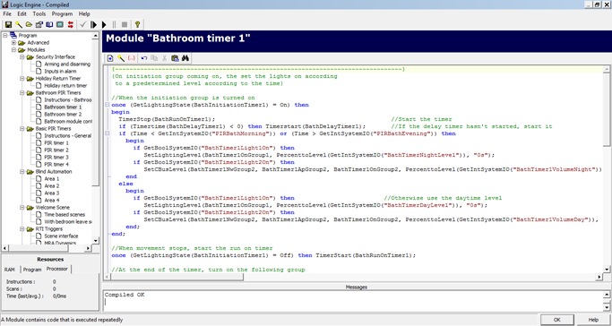Collapse the RTI Triggers folder
612x326 pixels.
click(x=22, y=229)
